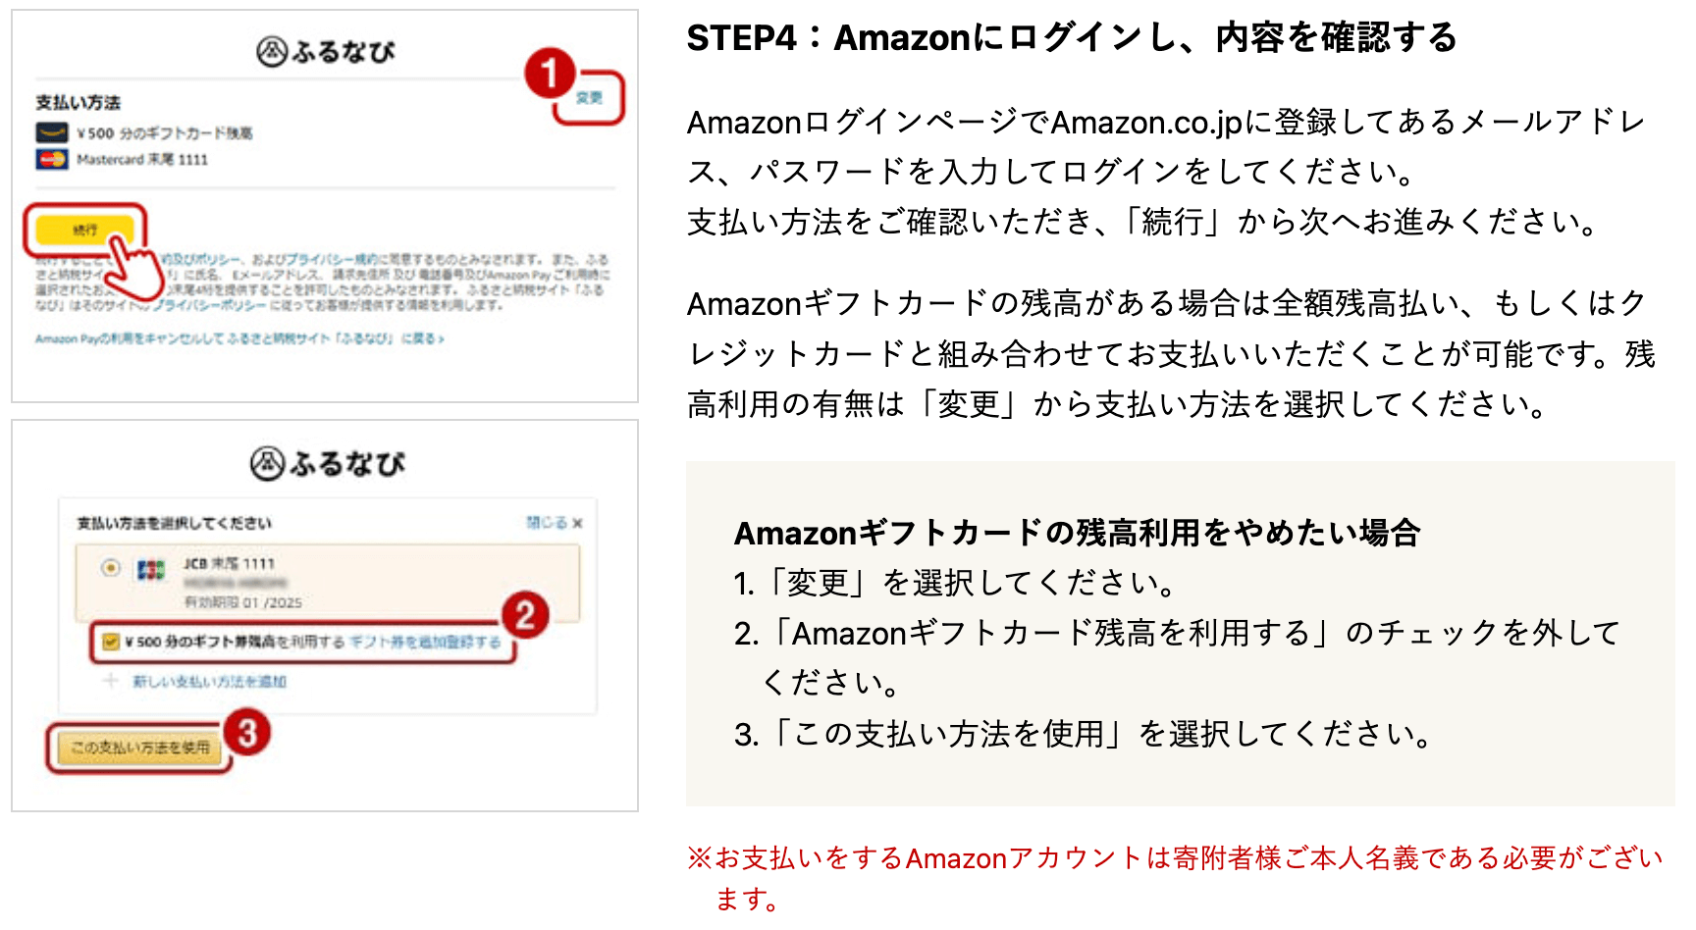Uncheck the ¥500 gift balance checkbox

[x=111, y=643]
